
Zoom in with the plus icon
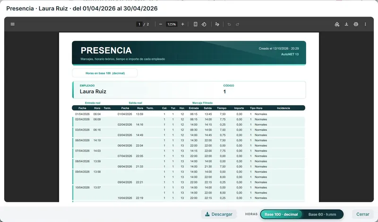coord(182,24)
